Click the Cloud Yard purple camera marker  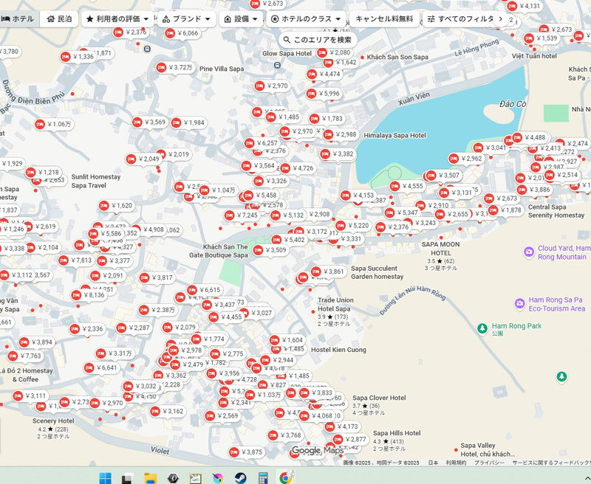pos(529,252)
